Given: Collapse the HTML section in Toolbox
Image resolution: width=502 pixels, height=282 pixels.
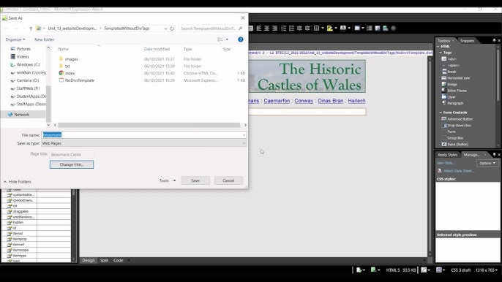Looking at the screenshot, I should tap(438, 46).
